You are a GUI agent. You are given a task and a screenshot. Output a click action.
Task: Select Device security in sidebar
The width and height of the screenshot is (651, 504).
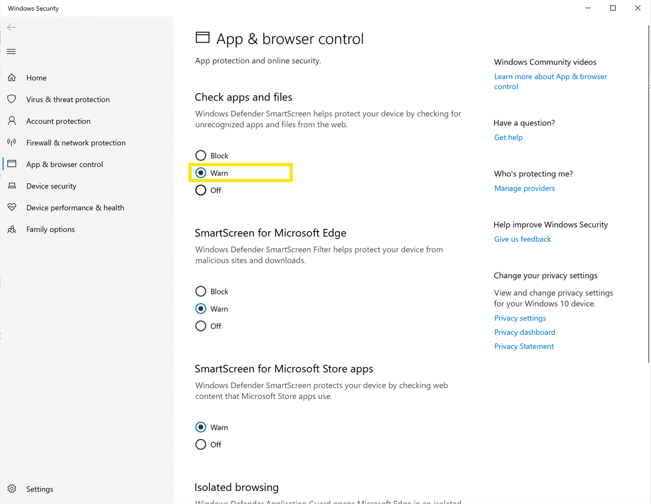pyautogui.click(x=51, y=186)
